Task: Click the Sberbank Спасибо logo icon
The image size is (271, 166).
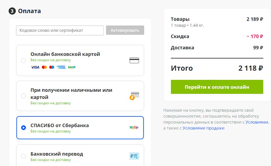Action: (134, 128)
